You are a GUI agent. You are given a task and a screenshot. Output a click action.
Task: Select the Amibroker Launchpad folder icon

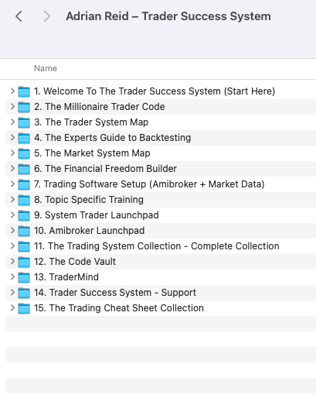24,231
